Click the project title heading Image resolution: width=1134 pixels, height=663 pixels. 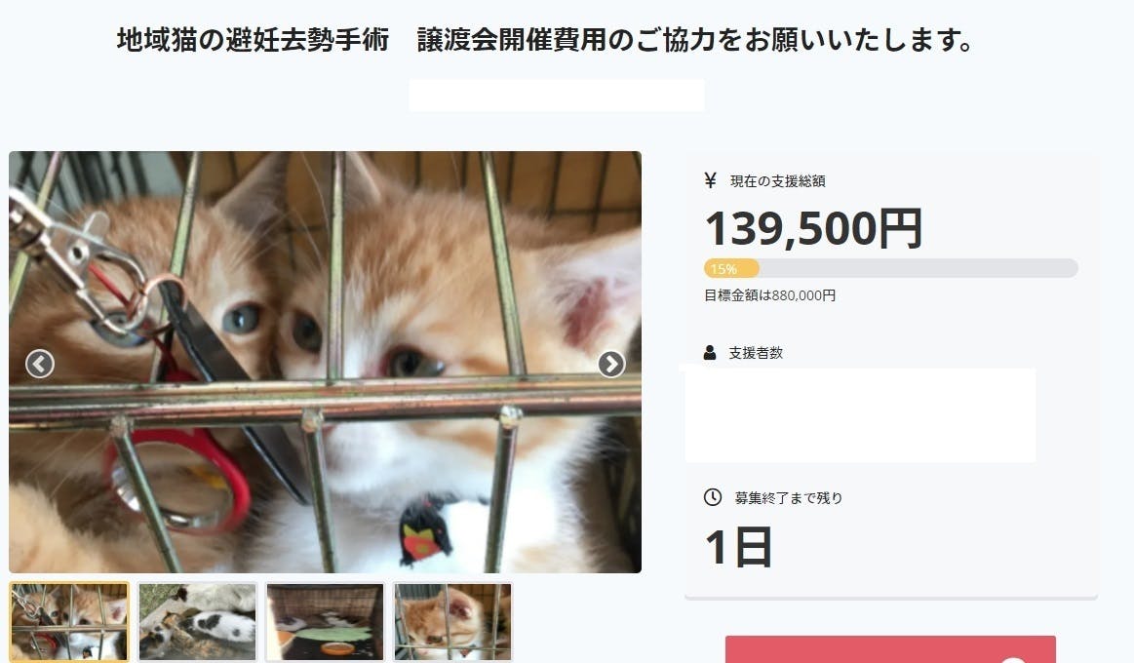546,42
